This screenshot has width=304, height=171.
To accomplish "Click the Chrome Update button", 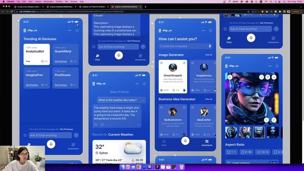I will [x=296, y=11].
